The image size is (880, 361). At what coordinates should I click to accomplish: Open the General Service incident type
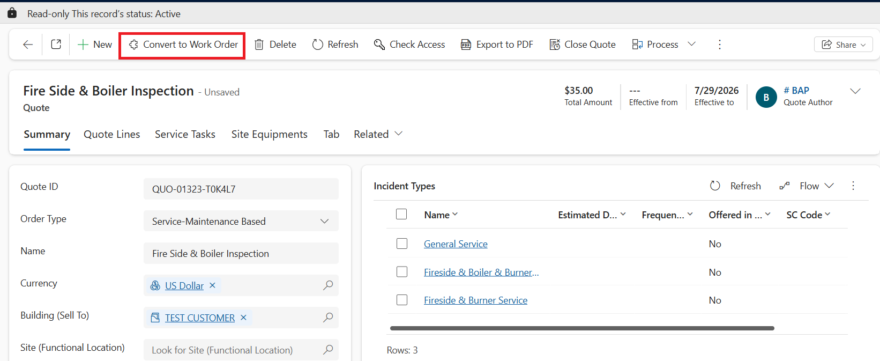tap(456, 244)
